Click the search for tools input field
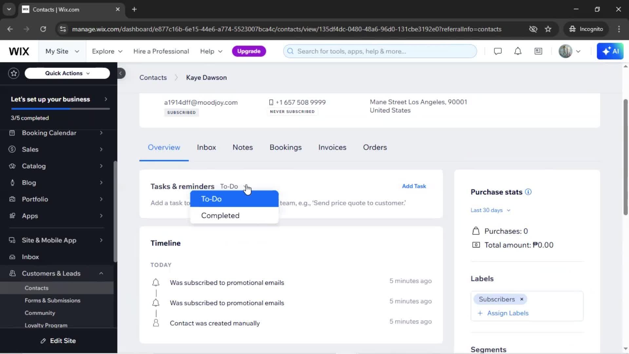The height and width of the screenshot is (354, 629). [380, 51]
